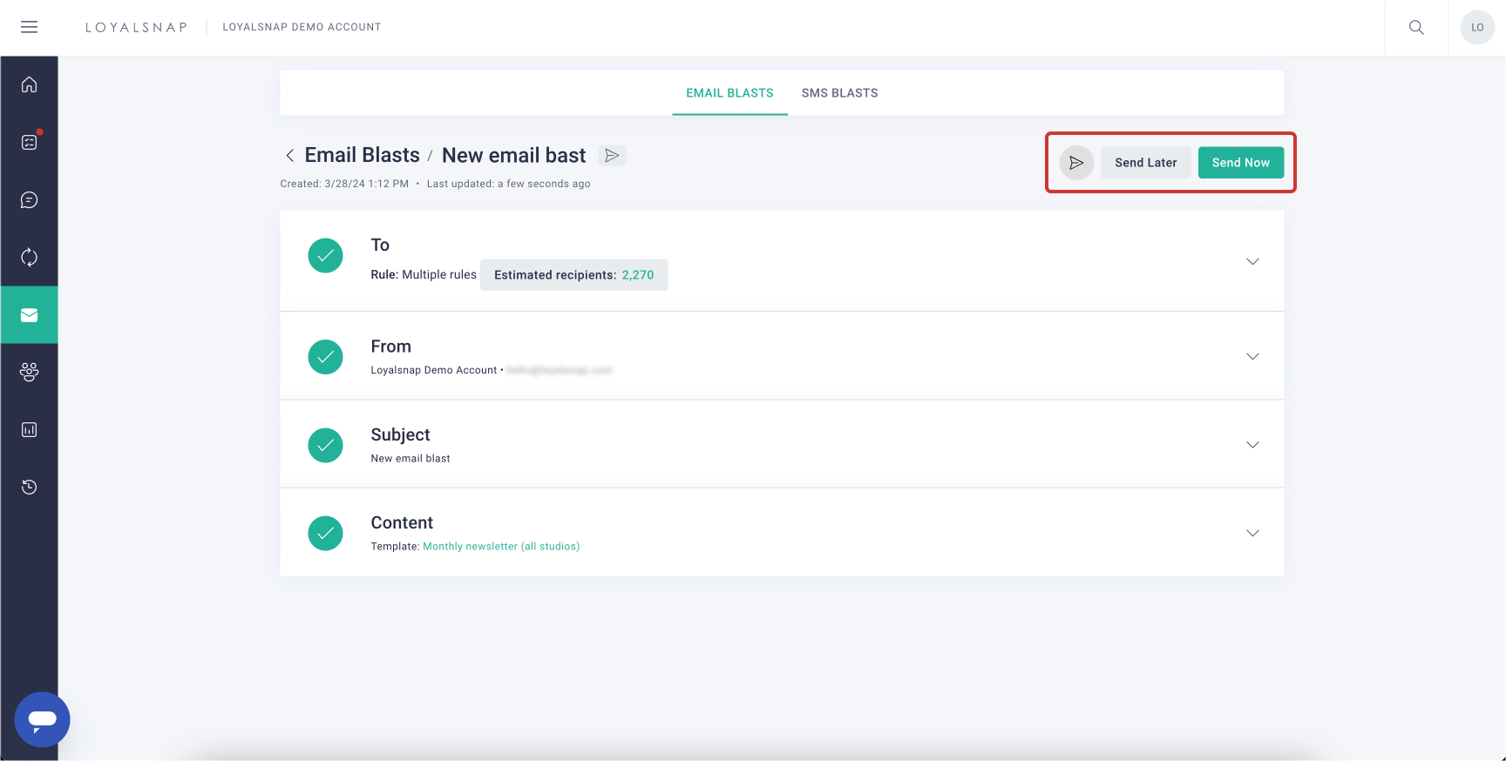Click the LOYALSNAP DEMO ACCOUNT header text
This screenshot has height=761, width=1506.
(x=302, y=27)
